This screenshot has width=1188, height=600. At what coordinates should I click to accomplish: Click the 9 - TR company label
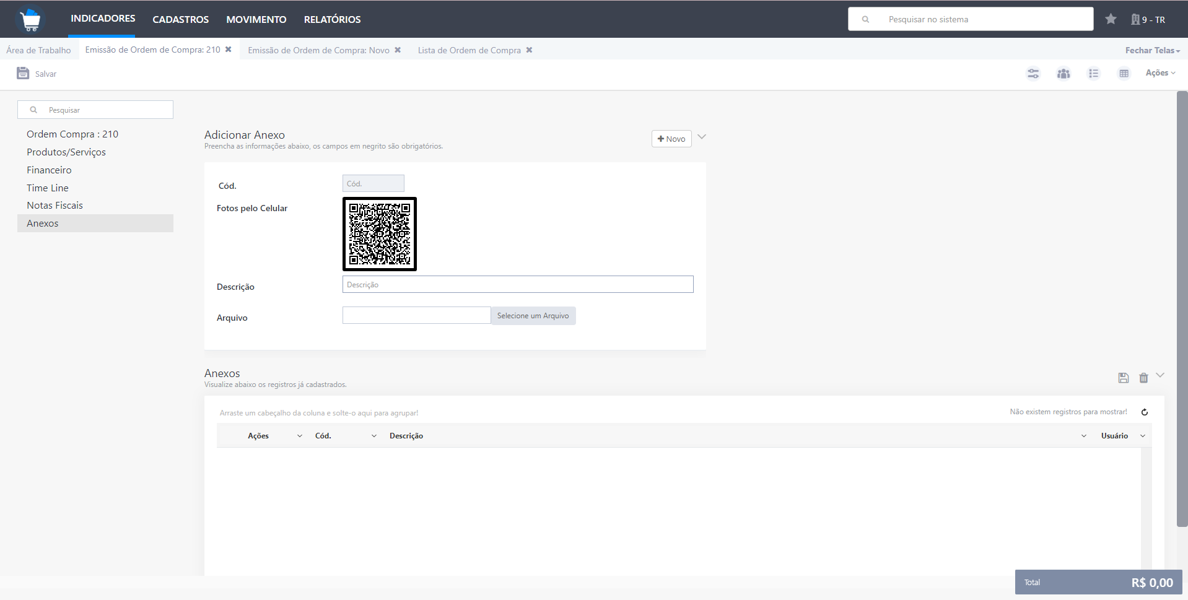tap(1153, 20)
